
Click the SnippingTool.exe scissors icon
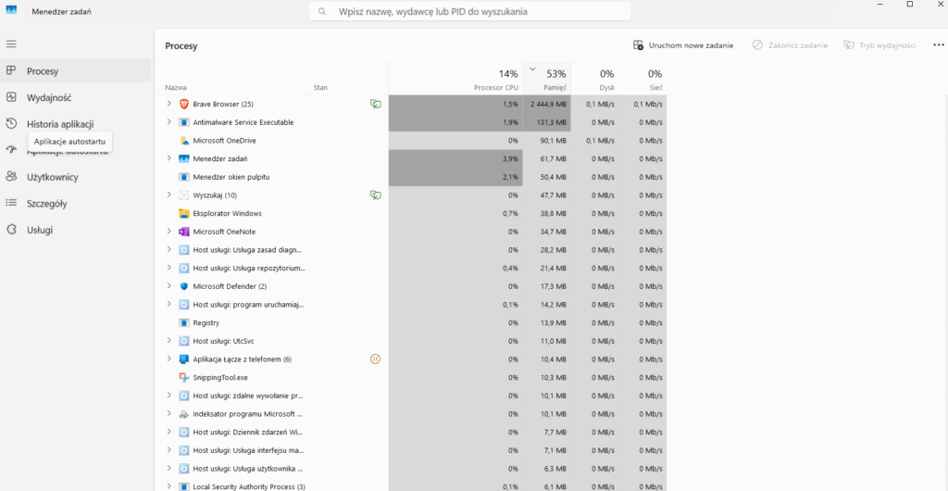184,377
